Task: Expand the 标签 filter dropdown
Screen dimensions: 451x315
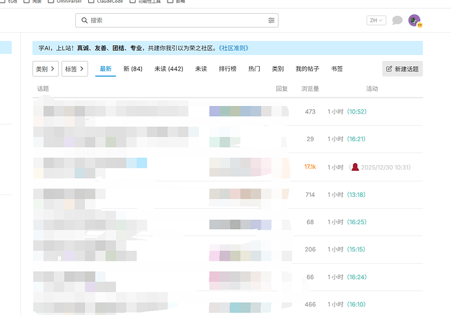Action: pyautogui.click(x=75, y=69)
